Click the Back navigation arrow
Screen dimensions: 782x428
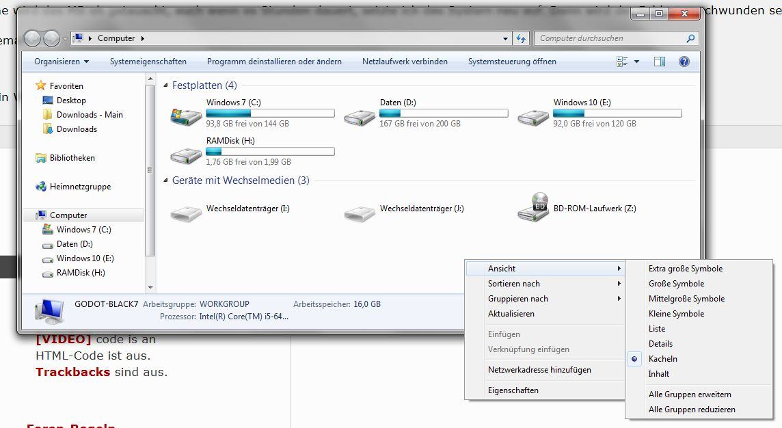pos(32,38)
